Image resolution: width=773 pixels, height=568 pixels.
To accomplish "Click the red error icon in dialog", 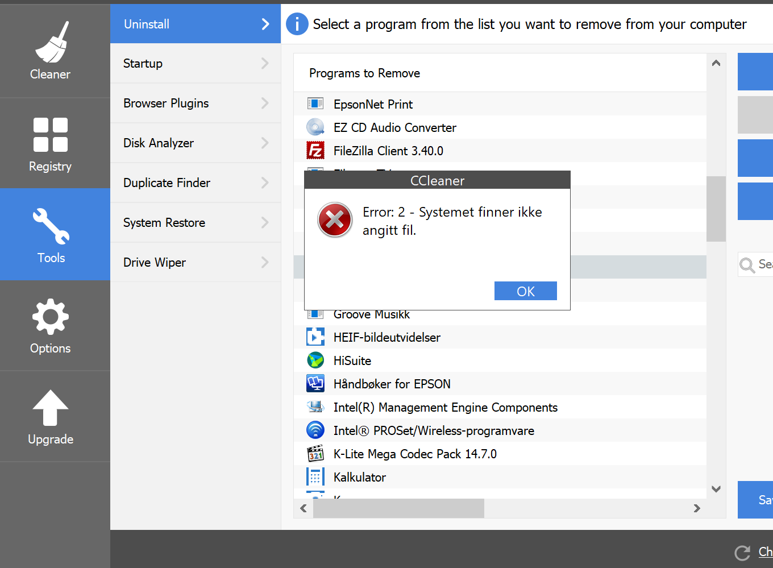I will point(335,219).
